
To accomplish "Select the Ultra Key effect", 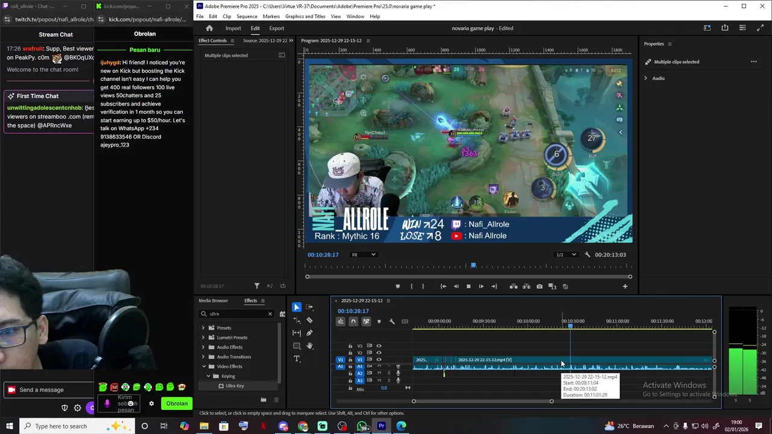I will (x=235, y=386).
